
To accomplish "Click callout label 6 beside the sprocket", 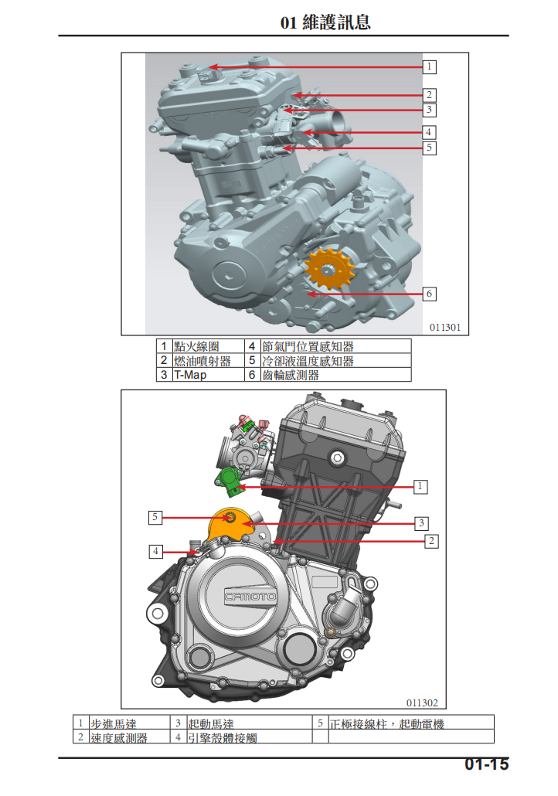I will pos(429,294).
